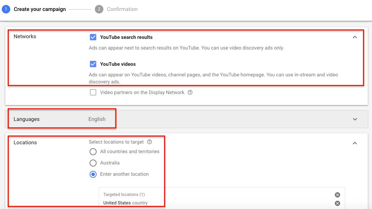
Task: Click the Locations section label
Action: (x=25, y=143)
